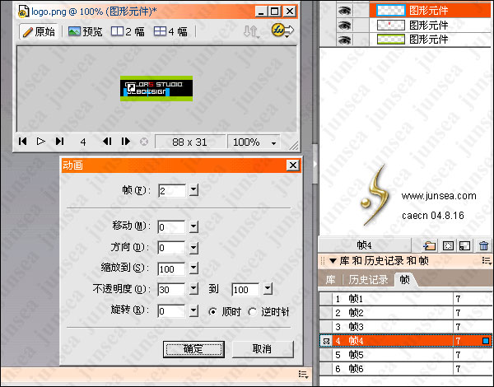Open the 不透明度 start value slider arrow
Image resolution: width=494 pixels, height=387 pixels.
pos(193,290)
